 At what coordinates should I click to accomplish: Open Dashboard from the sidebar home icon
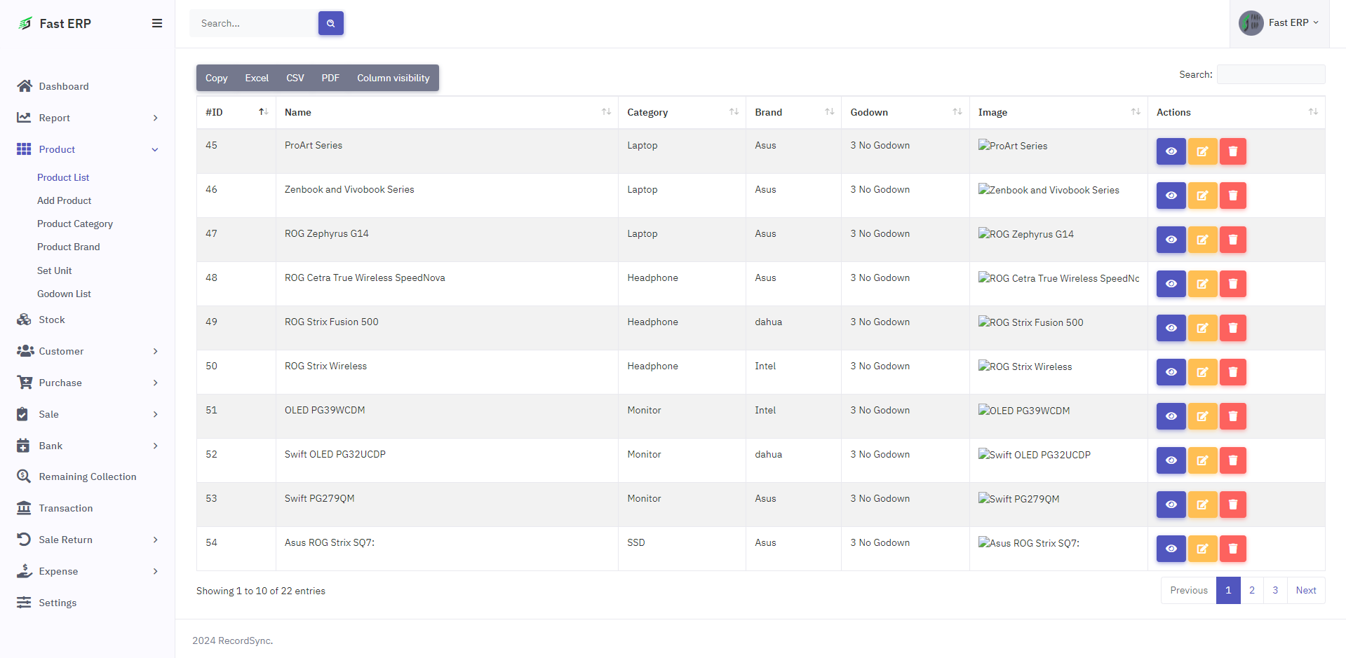pos(25,86)
